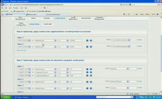Click the plus button in Step 6 Rule #1

pos(91,40)
